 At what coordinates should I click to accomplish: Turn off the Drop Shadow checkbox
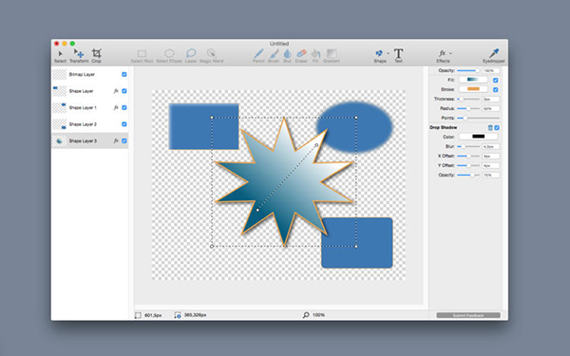coord(497,128)
